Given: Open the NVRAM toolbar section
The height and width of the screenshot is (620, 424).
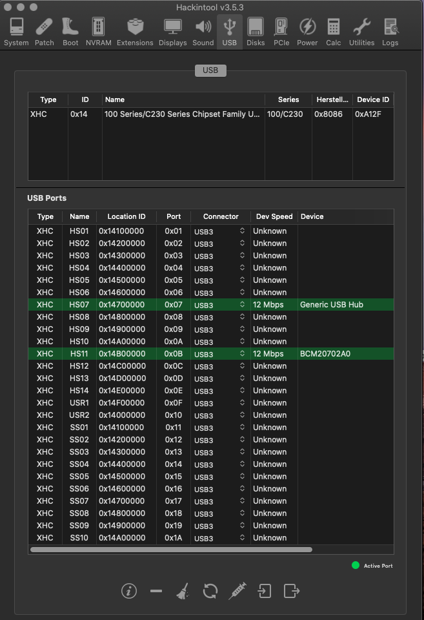Looking at the screenshot, I should point(98,32).
